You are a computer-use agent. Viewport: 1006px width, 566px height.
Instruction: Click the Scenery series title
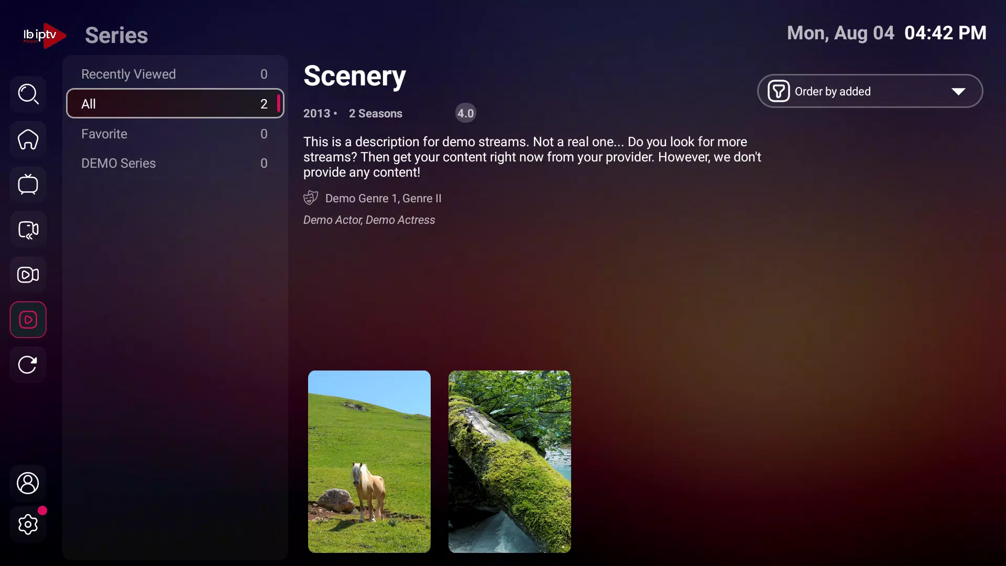pyautogui.click(x=355, y=77)
